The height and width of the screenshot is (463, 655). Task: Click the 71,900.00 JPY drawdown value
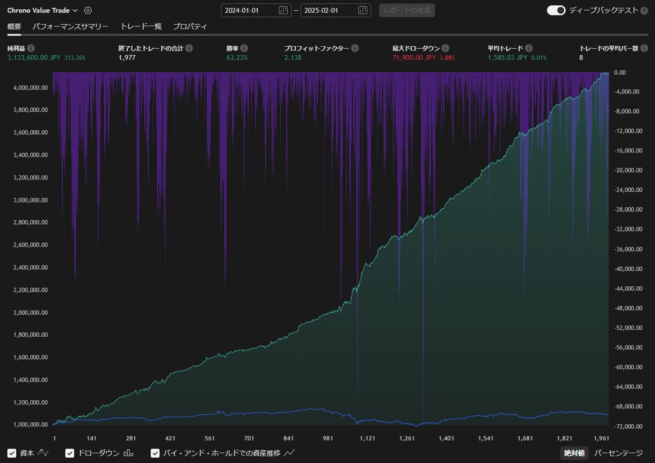tap(414, 57)
